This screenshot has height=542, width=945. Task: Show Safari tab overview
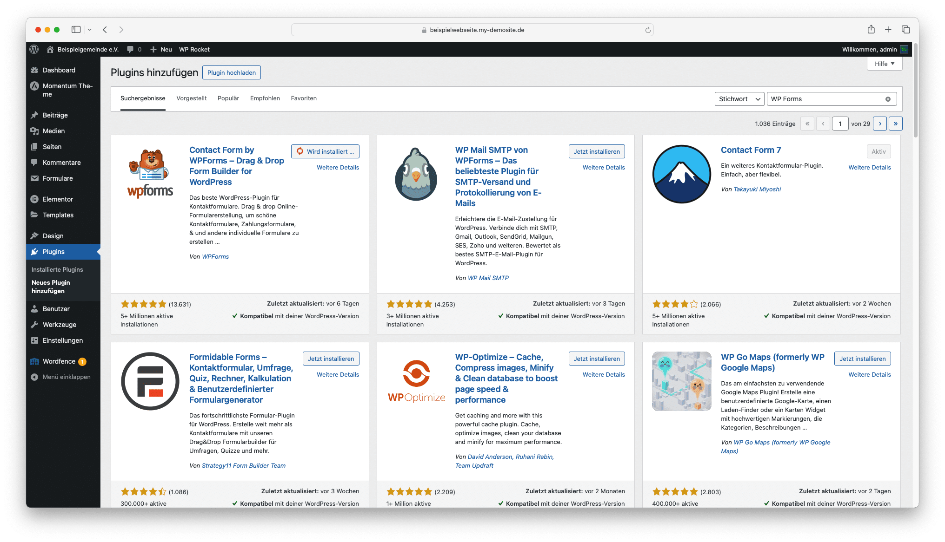[906, 29]
